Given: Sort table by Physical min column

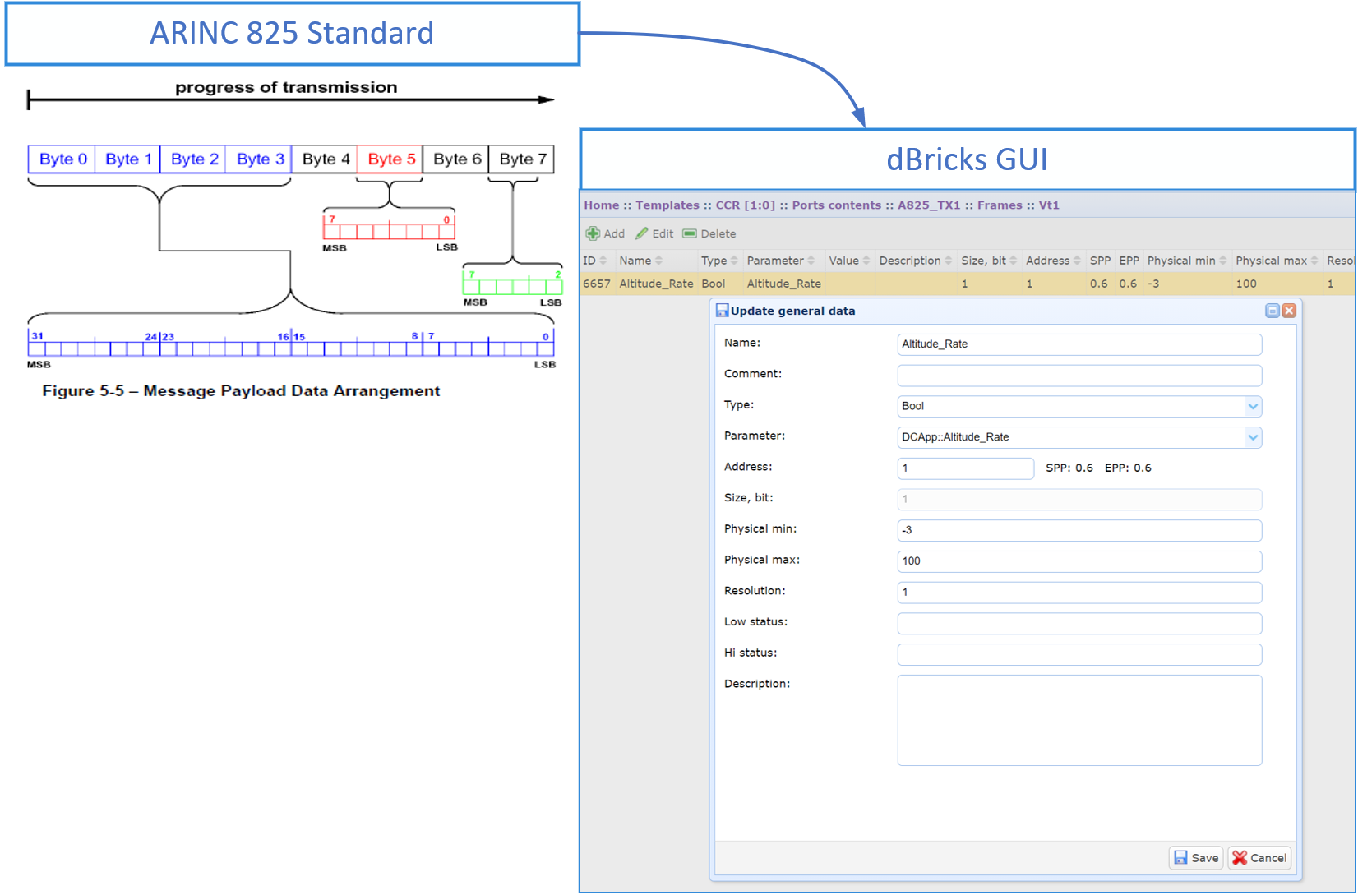Looking at the screenshot, I should 1187,261.
